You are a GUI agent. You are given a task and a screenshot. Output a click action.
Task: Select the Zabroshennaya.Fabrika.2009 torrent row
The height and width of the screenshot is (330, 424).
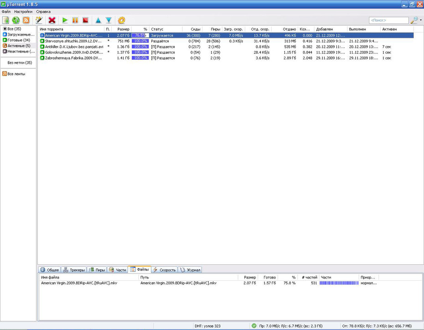226,58
